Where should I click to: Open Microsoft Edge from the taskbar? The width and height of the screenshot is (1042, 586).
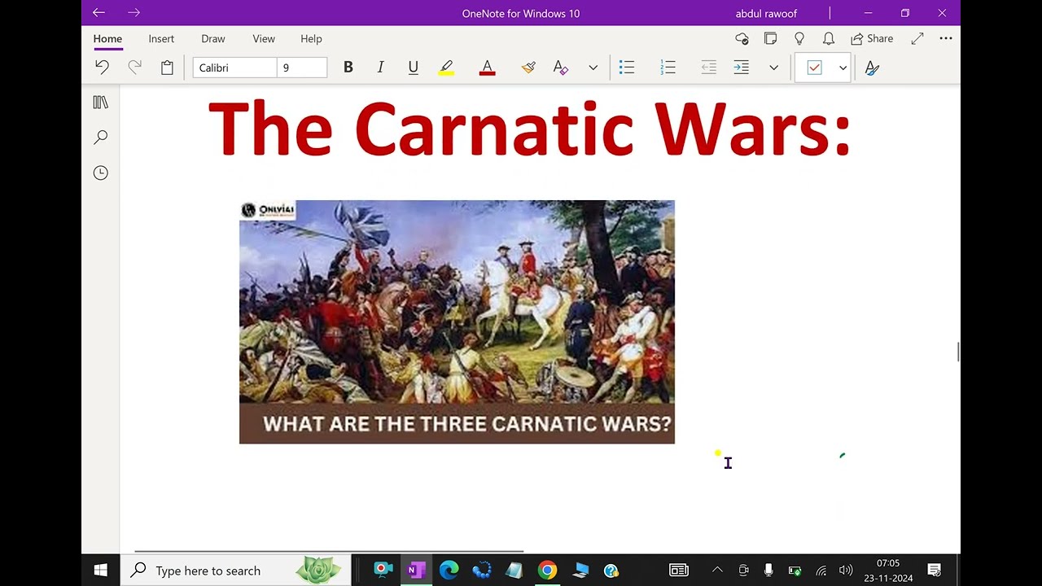pos(449,571)
